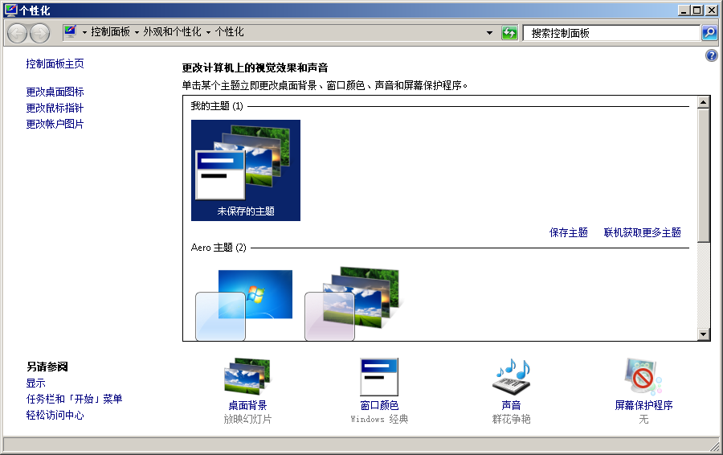Viewport: 723px width, 455px height.
Task: Click the 联机获取更多主题 link
Action: [642, 232]
